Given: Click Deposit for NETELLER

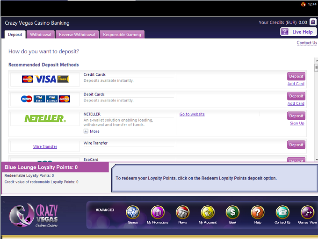Looking at the screenshot, I should pyautogui.click(x=296, y=116).
